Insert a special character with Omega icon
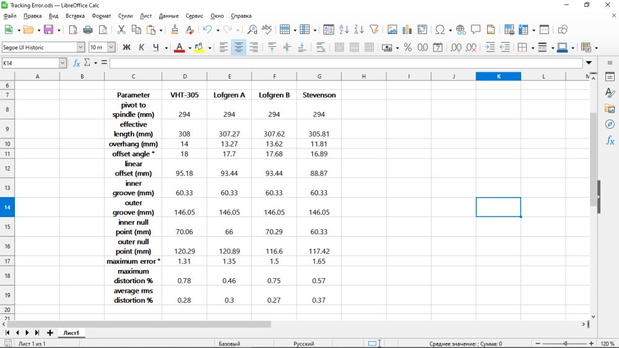Image resolution: width=619 pixels, height=348 pixels. coord(439,29)
